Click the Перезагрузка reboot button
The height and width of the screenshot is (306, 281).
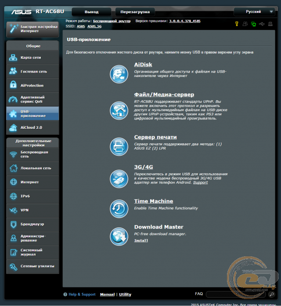tap(135, 12)
